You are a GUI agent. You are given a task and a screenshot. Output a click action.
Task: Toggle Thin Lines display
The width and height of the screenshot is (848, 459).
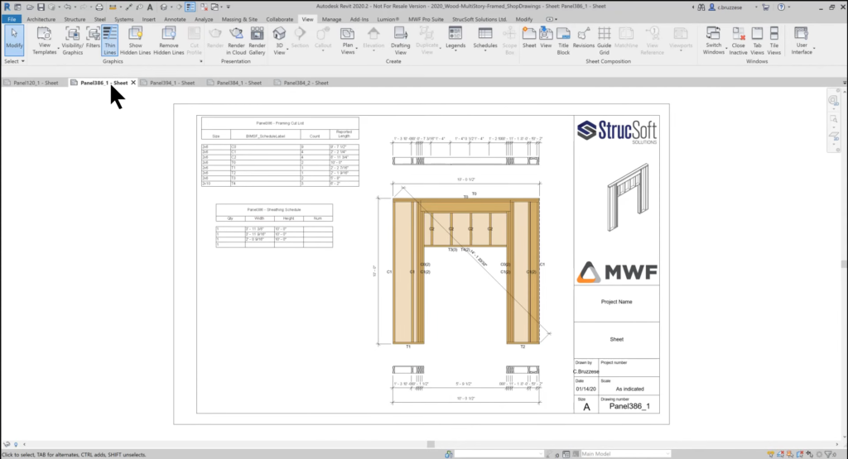point(110,41)
